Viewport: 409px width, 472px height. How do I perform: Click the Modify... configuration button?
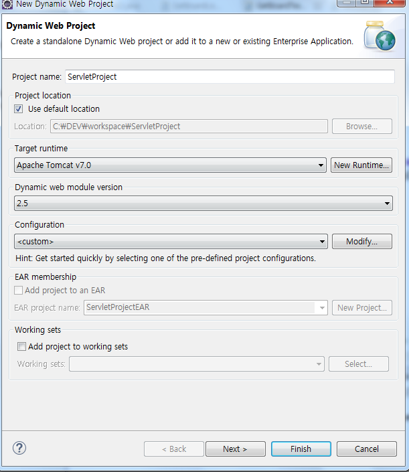point(361,242)
